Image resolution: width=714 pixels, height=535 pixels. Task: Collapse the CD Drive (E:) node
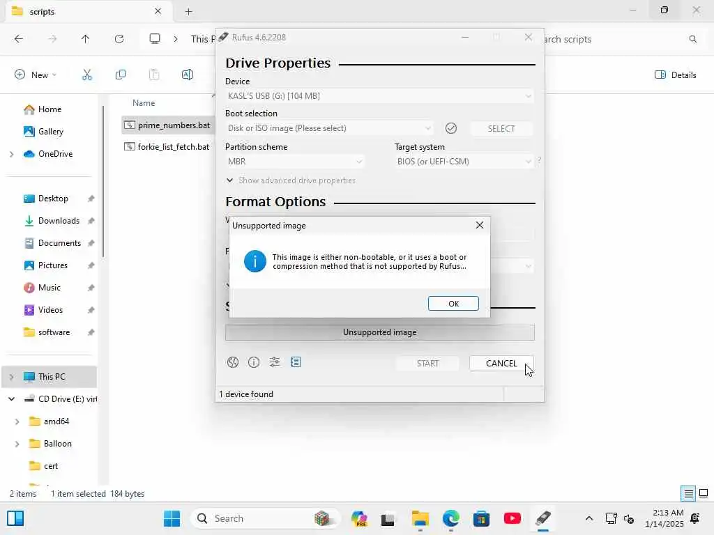[12, 399]
